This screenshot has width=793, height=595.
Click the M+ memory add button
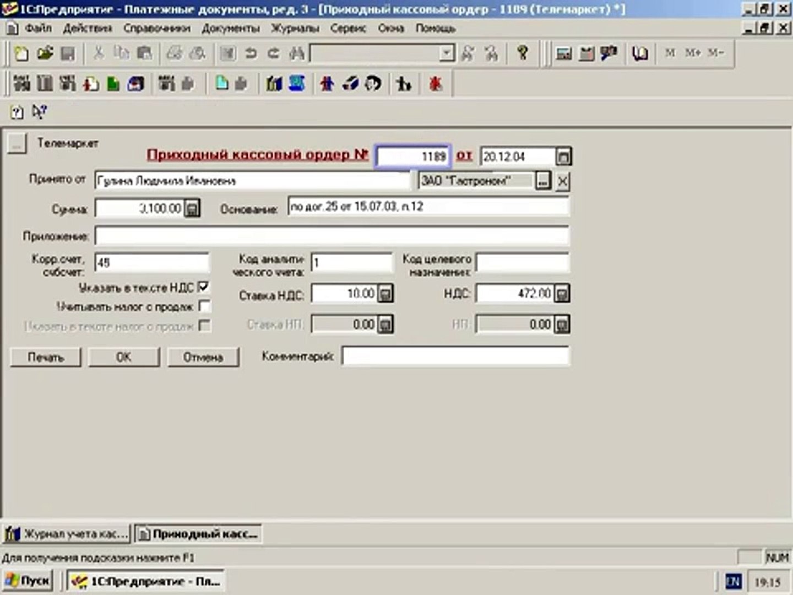[x=693, y=53]
